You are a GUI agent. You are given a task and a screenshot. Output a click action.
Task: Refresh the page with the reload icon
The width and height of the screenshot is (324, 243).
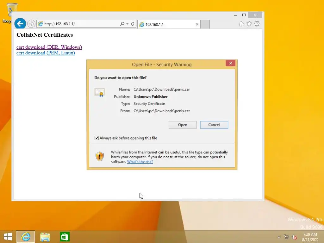click(133, 24)
